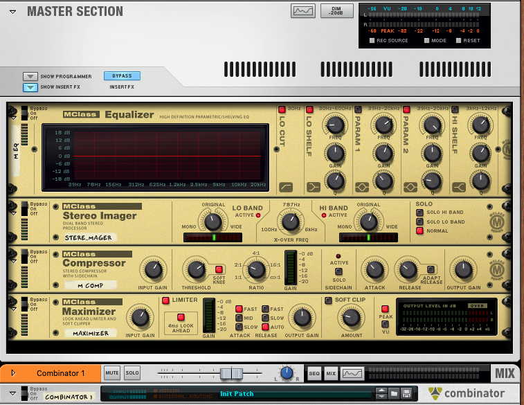Expand the Combinator 1 mixer channel triangle
Image resolution: width=524 pixels, height=405 pixels.
(x=13, y=372)
